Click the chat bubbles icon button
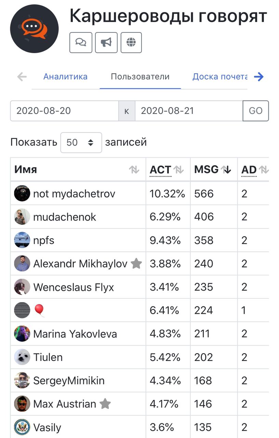Viewport: 279px width, 438px height. tap(81, 42)
